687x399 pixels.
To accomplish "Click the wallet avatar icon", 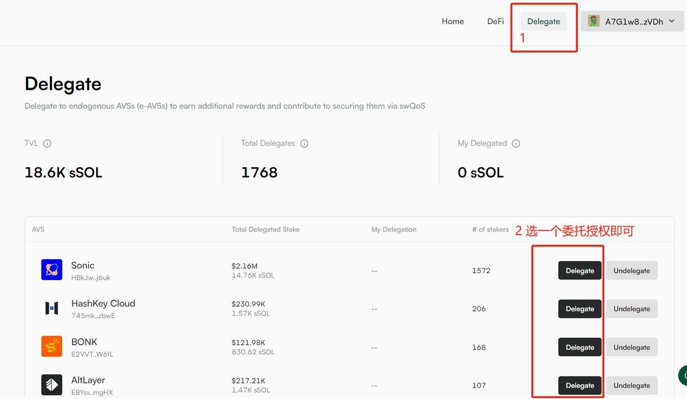I will click(594, 21).
